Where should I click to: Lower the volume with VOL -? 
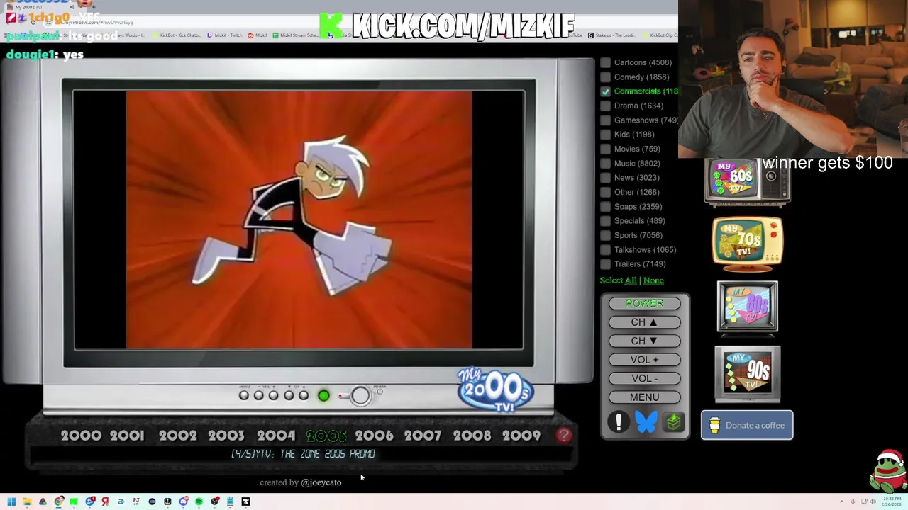pos(644,378)
